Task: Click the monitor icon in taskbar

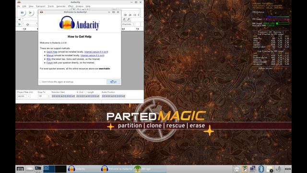Action: click(38, 169)
